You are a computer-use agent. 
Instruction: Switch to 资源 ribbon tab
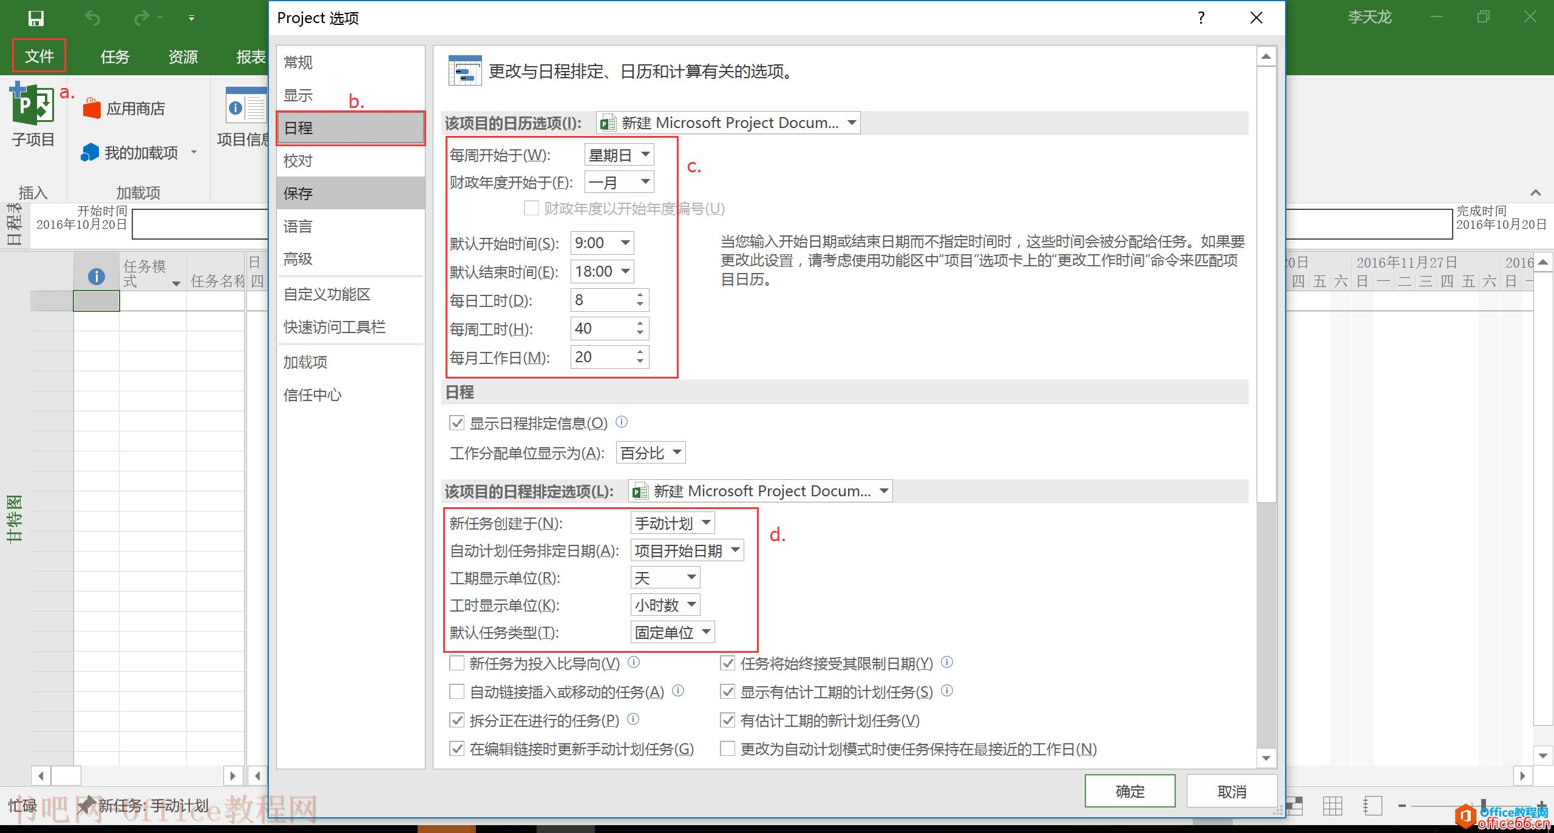tap(183, 56)
